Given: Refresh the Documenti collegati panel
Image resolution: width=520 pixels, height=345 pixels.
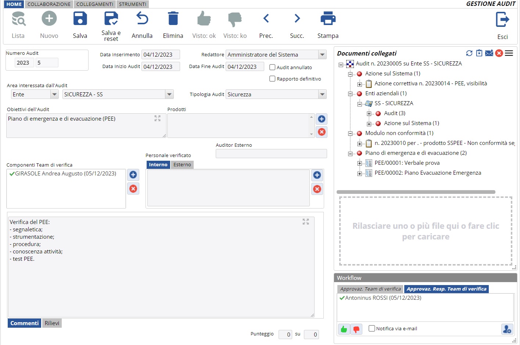Looking at the screenshot, I should [469, 53].
